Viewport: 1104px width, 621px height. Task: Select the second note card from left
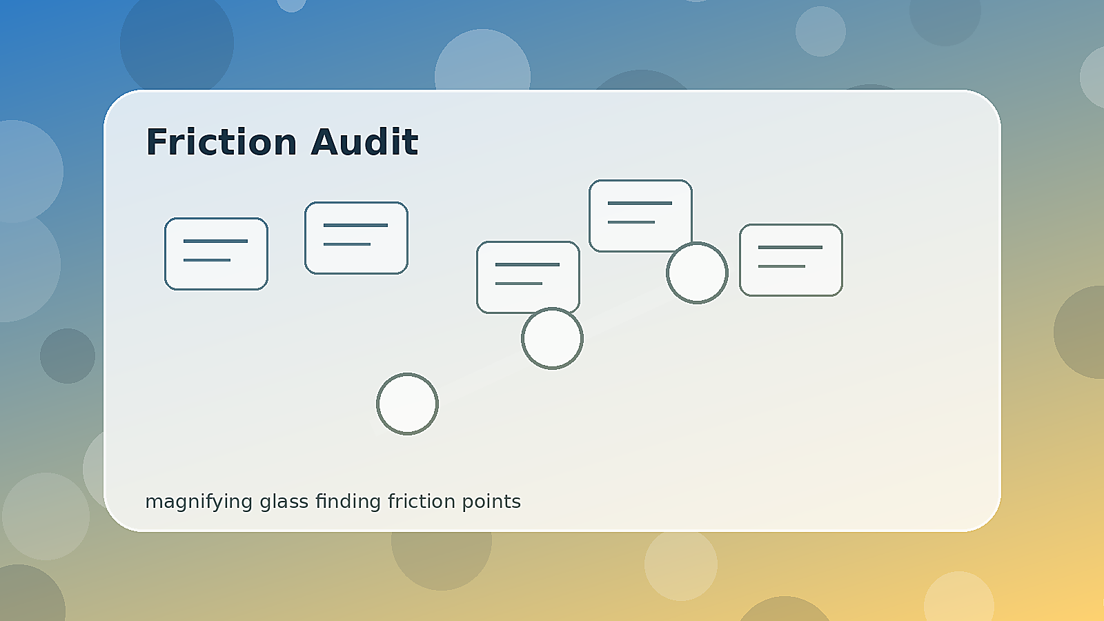(x=356, y=238)
